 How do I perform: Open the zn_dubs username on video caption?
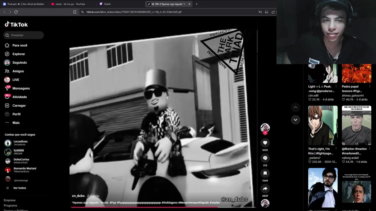(x=78, y=196)
